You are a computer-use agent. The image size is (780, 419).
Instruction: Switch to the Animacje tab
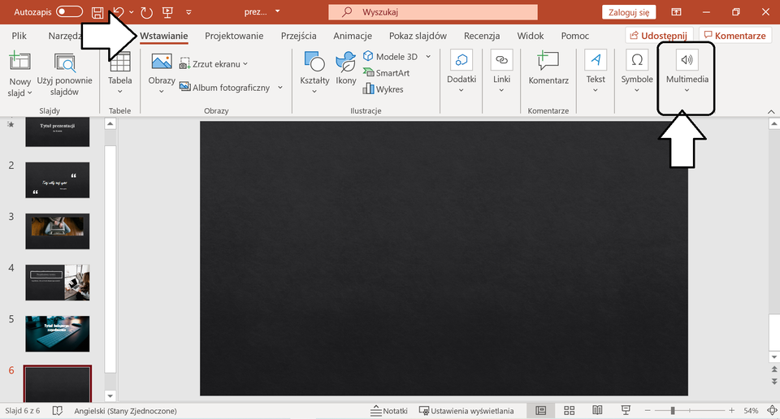(x=353, y=36)
